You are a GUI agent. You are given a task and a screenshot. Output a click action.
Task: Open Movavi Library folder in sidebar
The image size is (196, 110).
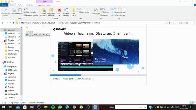(13, 50)
